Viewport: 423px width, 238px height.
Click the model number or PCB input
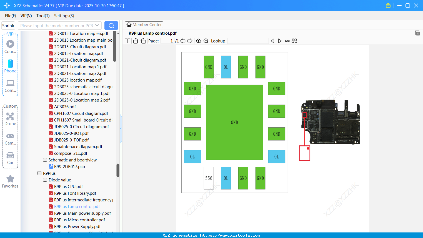(x=57, y=26)
